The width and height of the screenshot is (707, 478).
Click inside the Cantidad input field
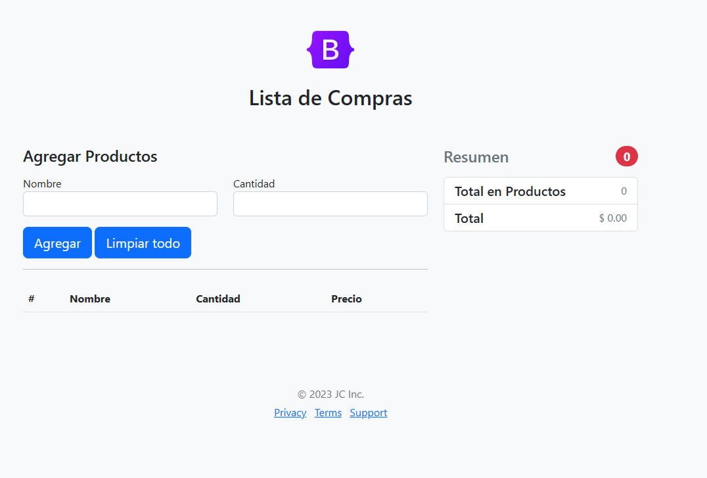(x=330, y=204)
